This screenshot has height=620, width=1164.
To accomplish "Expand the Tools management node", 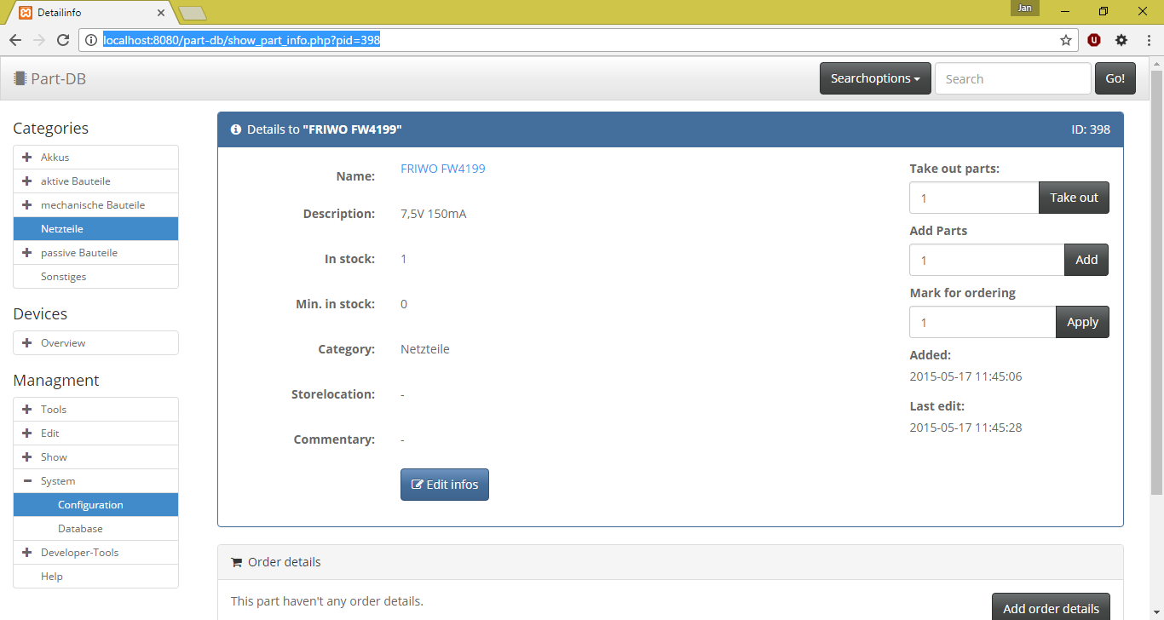I will click(27, 410).
